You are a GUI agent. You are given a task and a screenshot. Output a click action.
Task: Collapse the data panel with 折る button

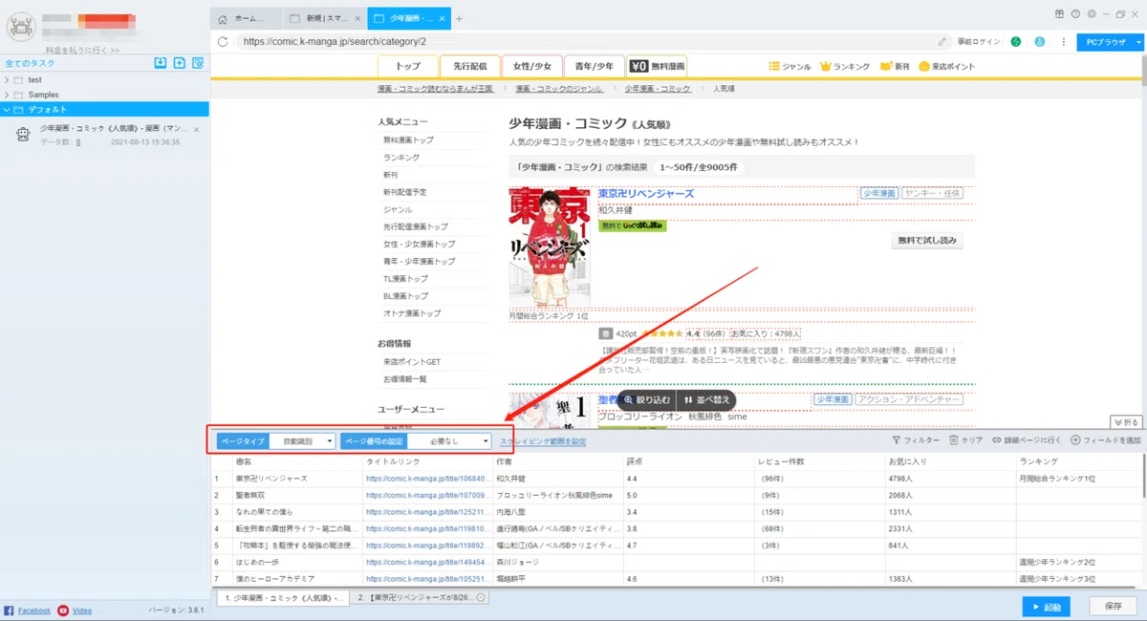click(1127, 421)
